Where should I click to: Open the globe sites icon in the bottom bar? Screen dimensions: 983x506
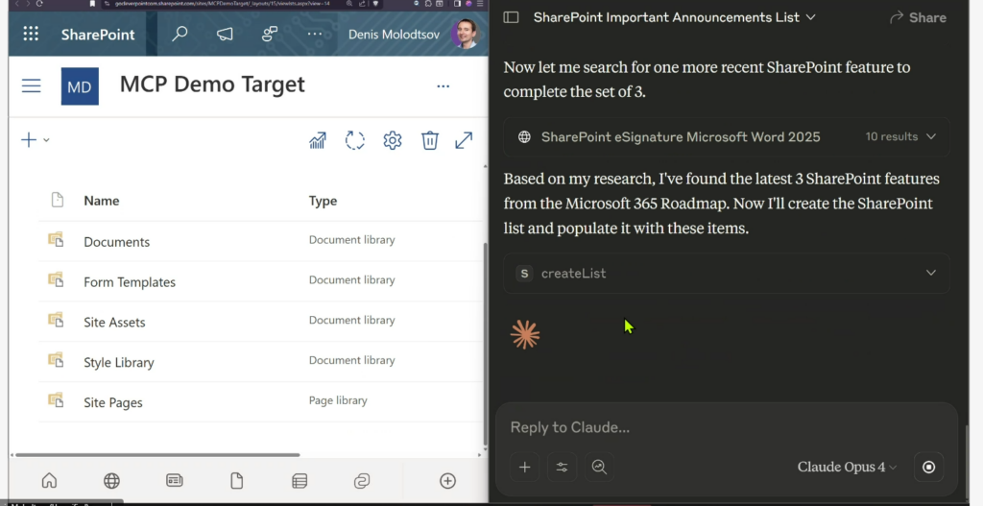click(x=111, y=481)
